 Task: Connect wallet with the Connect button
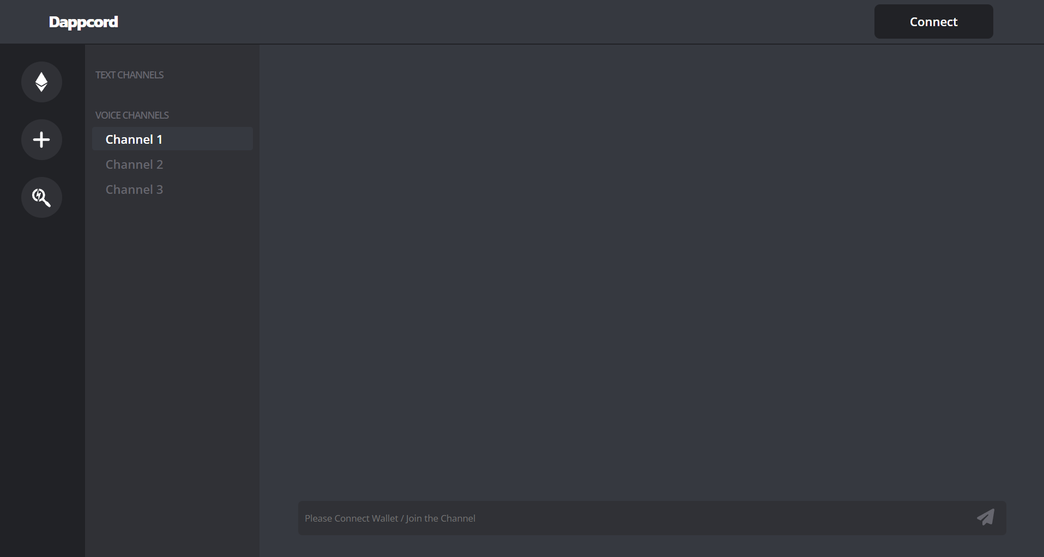[933, 22]
